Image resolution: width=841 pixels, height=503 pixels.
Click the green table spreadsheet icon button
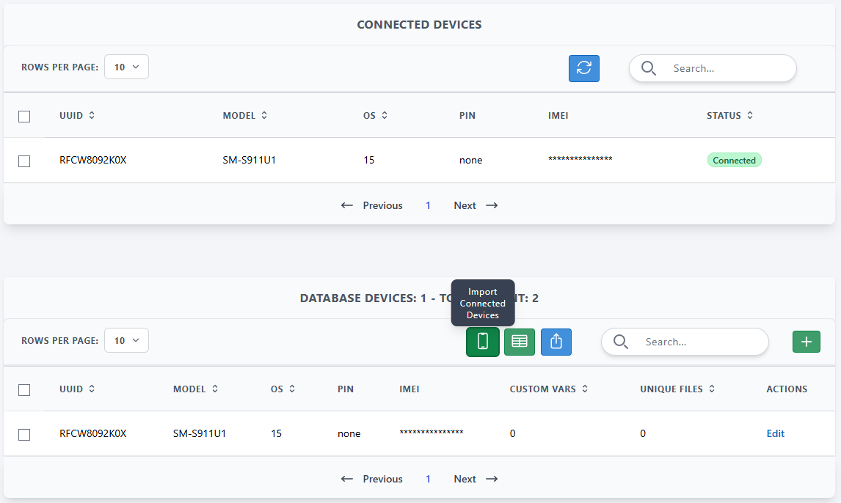[x=519, y=342]
